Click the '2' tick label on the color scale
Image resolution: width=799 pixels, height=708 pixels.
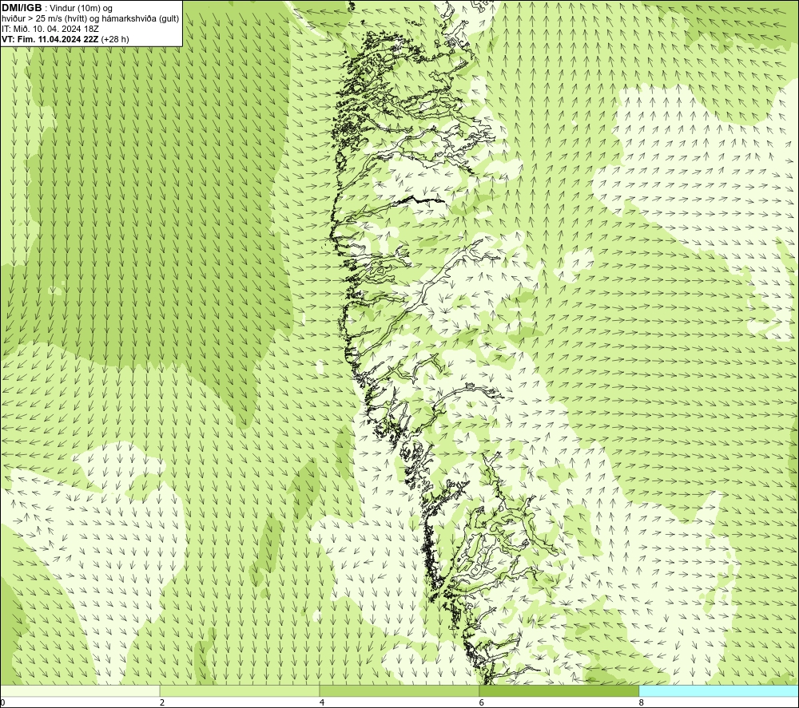coord(162,703)
